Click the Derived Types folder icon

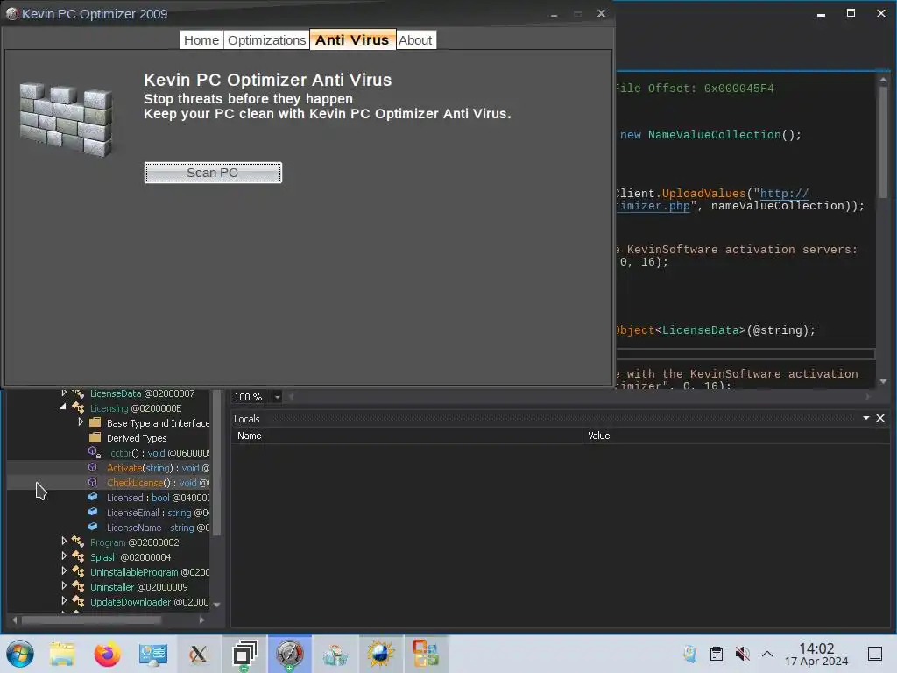coord(95,437)
